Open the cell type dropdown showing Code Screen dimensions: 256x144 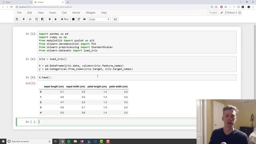(99, 19)
